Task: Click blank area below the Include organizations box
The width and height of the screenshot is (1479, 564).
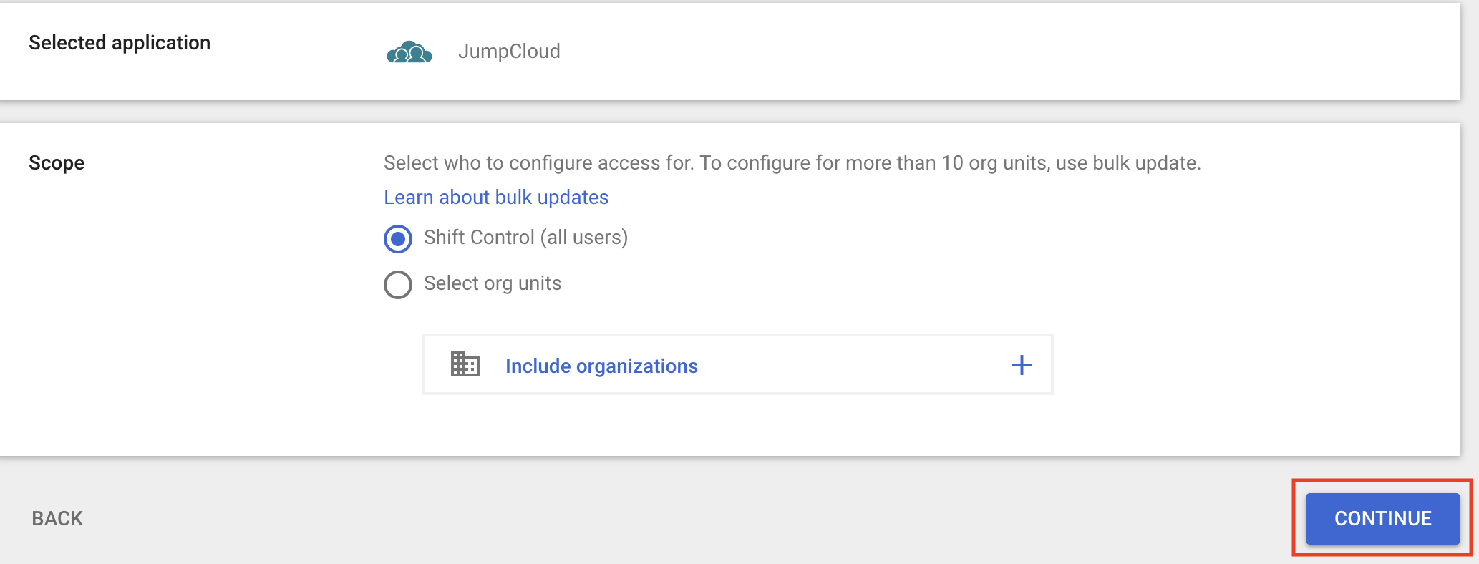Action: click(737, 426)
